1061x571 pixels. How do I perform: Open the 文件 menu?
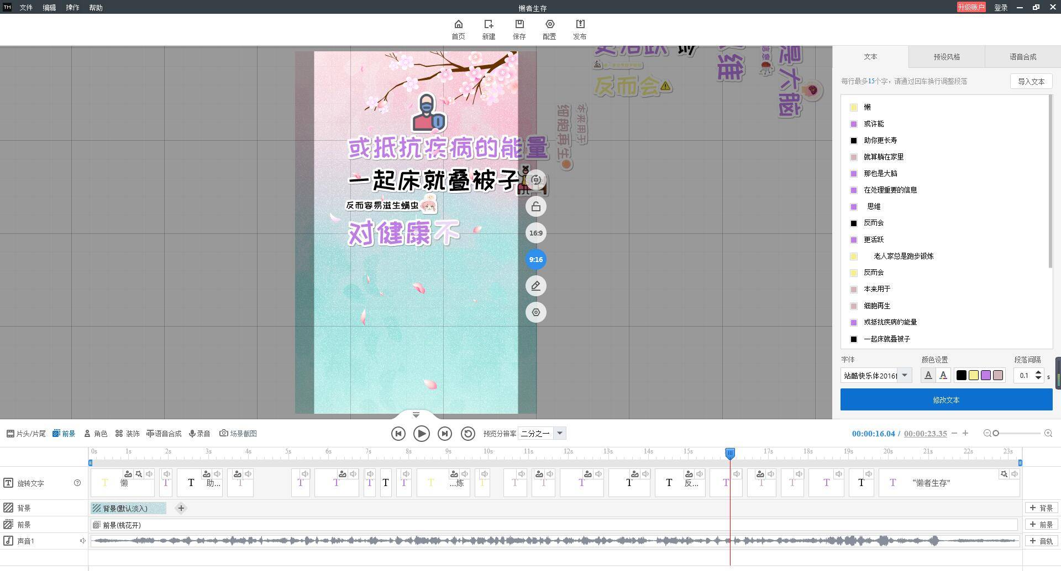pyautogui.click(x=26, y=8)
